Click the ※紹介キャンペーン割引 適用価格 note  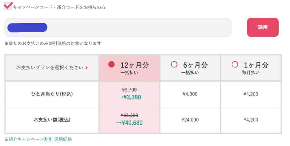coord(38,139)
